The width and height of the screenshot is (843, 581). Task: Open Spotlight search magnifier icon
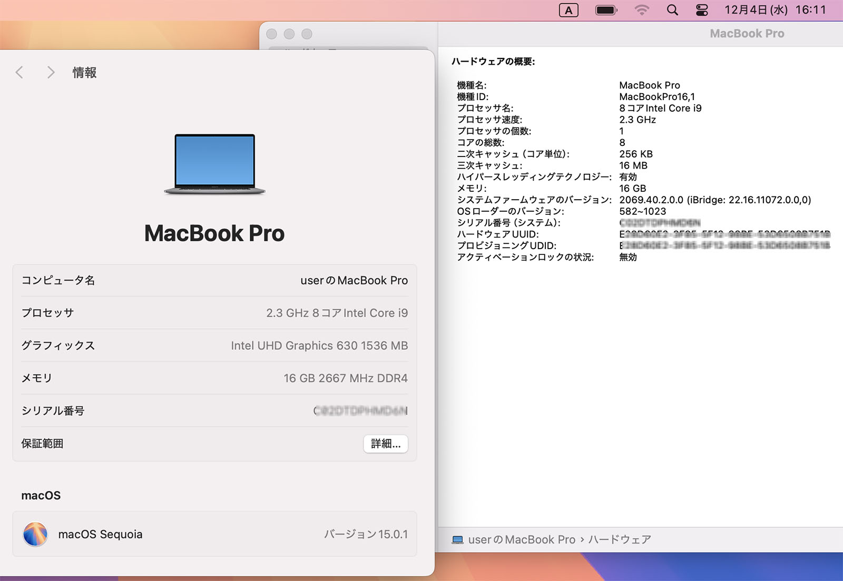[x=672, y=10]
